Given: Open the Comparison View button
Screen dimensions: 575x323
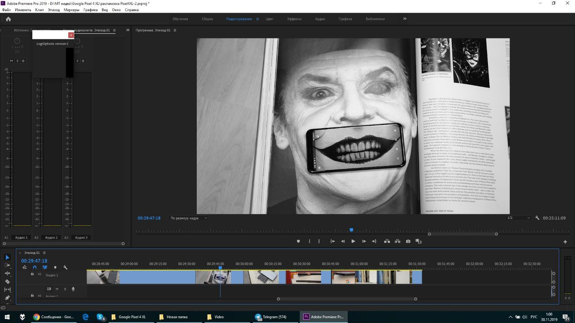Looking at the screenshot, I should point(418,241).
